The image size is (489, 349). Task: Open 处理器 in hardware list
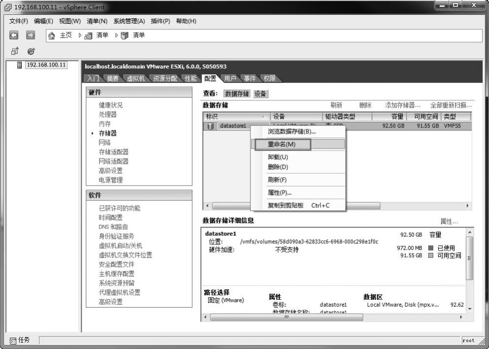pyautogui.click(x=107, y=114)
